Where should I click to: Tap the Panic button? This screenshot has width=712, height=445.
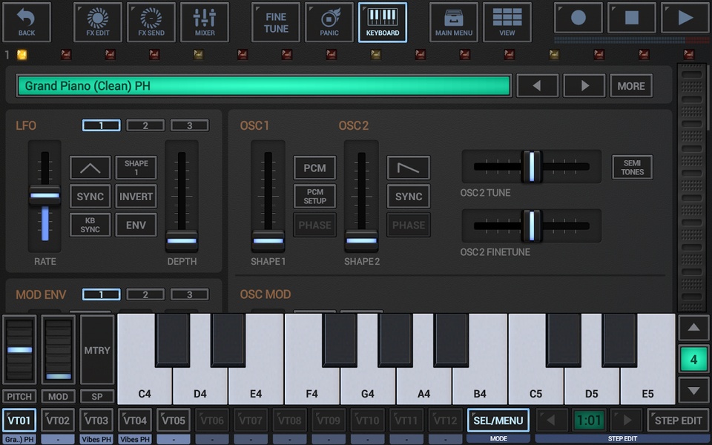pyautogui.click(x=329, y=22)
